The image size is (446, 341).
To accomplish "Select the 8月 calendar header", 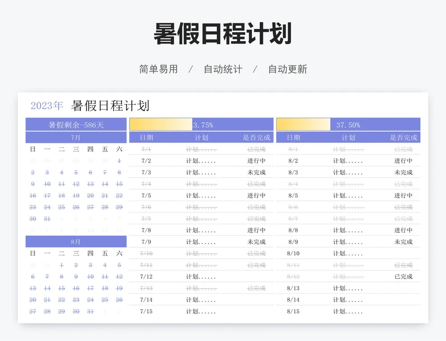I will pos(76,241).
